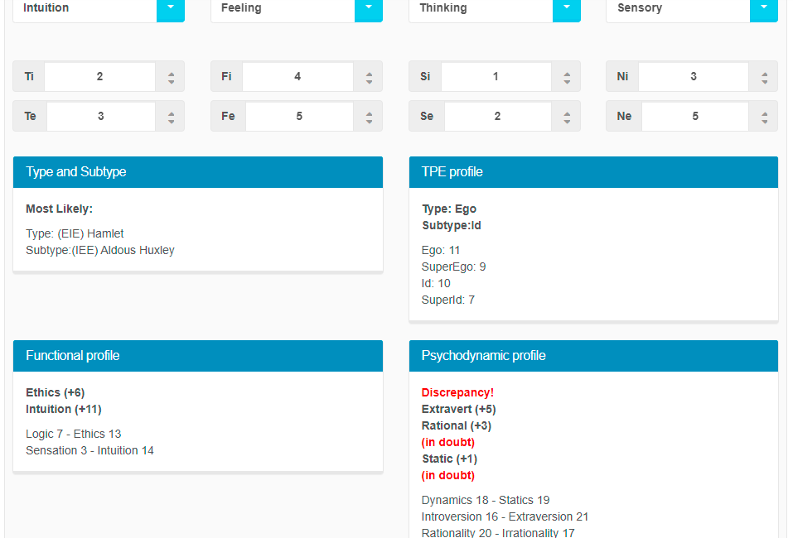Adjust the Ti spinner arrows
793x538 pixels.
click(171, 78)
